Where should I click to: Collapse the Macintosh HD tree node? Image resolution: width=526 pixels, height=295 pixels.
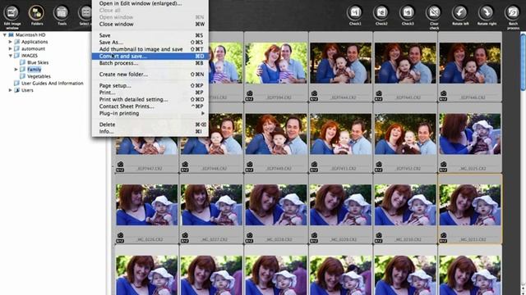(x=5, y=34)
